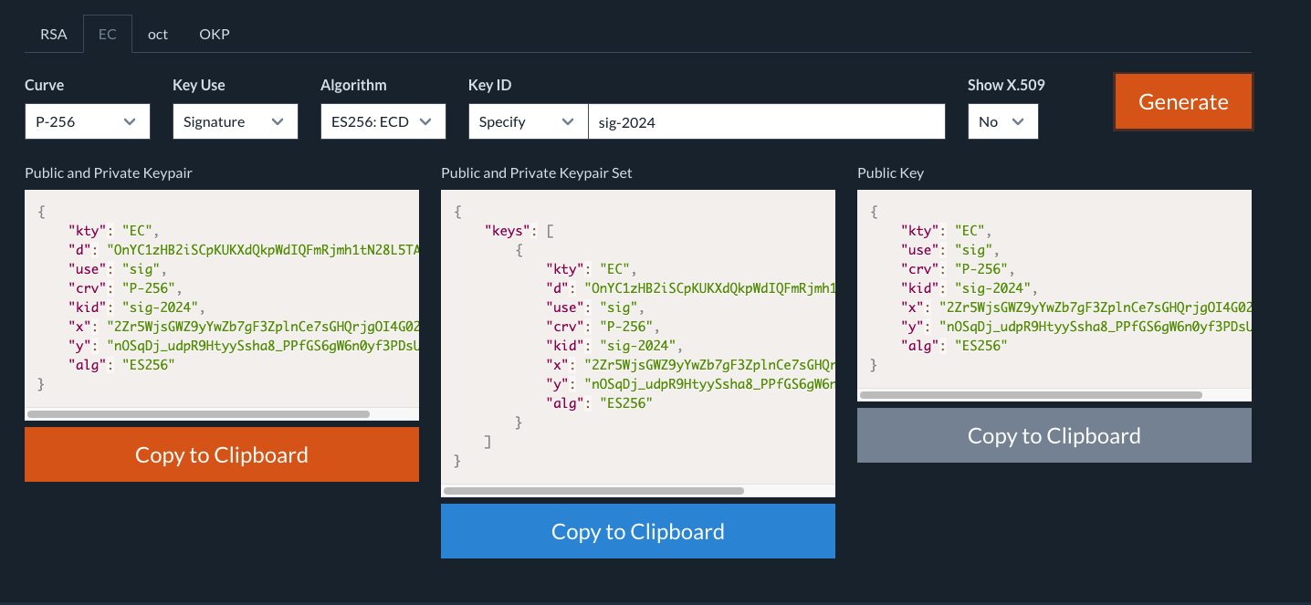Click the "Show X.509" label
The image size is (1311, 605).
point(1006,85)
